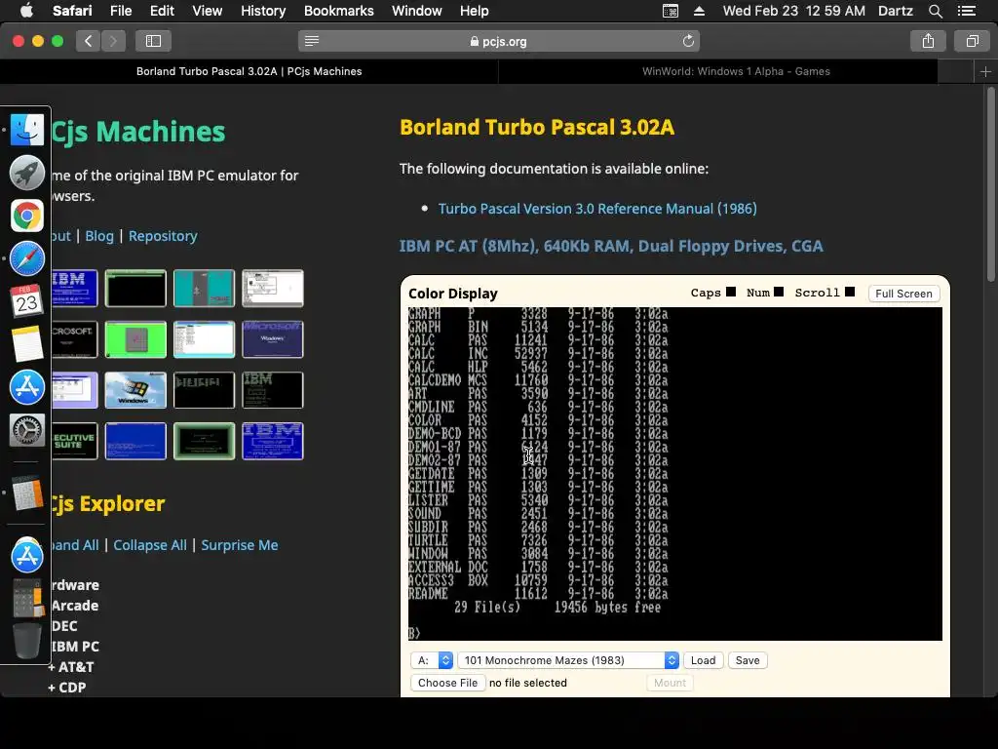Go forward with Safari's forward arrow
Viewport: 998px width, 749px height.
[113, 41]
